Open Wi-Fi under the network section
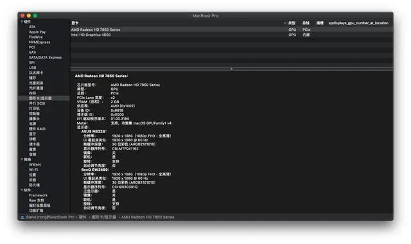Image resolution: width=411 pixels, height=244 pixels. click(x=33, y=170)
